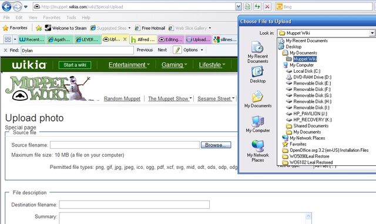The width and height of the screenshot is (376, 224).
Task: Click the Add to Favorites Bar icon
Action: tap(39, 28)
